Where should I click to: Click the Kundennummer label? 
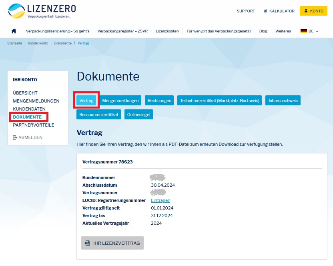click(99, 177)
